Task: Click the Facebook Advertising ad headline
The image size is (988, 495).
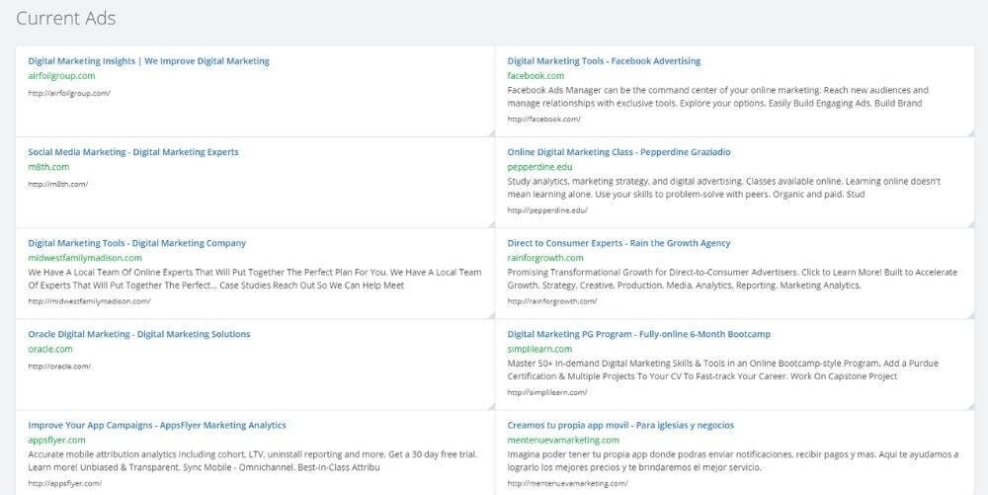Action: tap(604, 61)
